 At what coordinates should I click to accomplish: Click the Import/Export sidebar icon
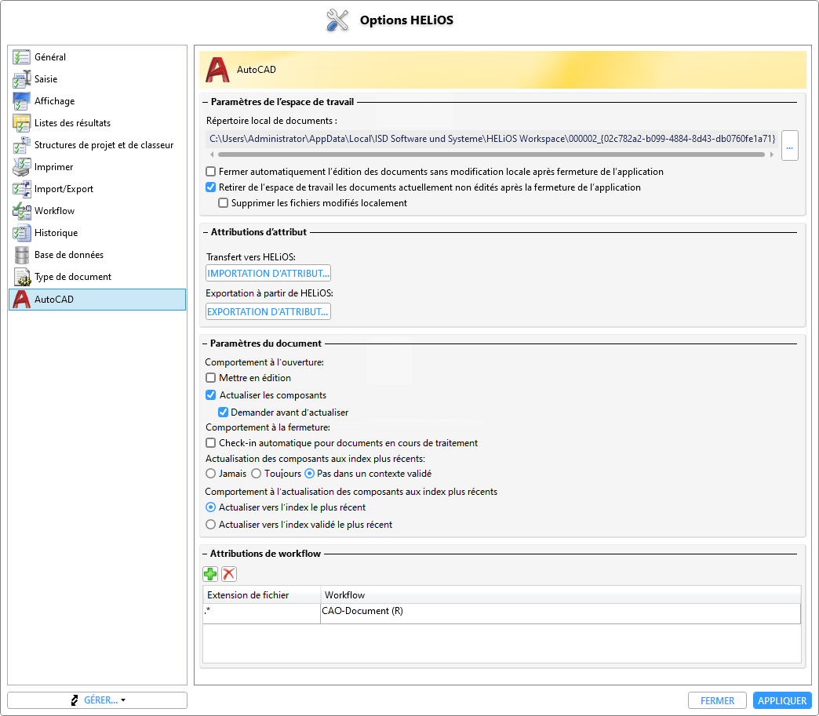(x=21, y=188)
